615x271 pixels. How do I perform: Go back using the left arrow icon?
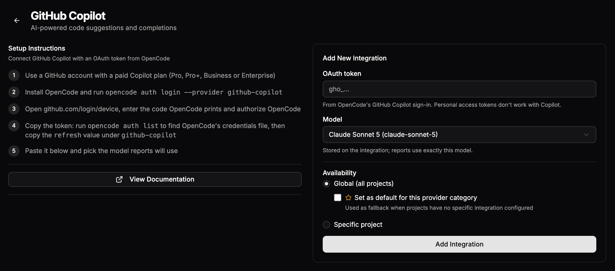17,20
